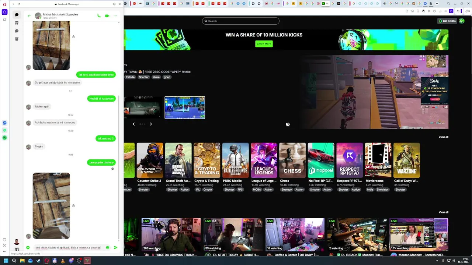Viewport: 472px width, 265px height.
Task: Open the Chats icon in Messenger sidebar
Action: tap(17, 15)
